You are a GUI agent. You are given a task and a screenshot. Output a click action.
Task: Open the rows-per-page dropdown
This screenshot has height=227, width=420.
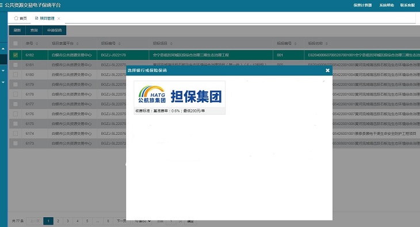pos(142,221)
